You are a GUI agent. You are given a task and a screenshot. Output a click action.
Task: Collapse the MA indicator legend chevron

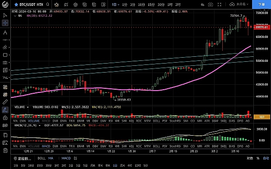[15, 16]
